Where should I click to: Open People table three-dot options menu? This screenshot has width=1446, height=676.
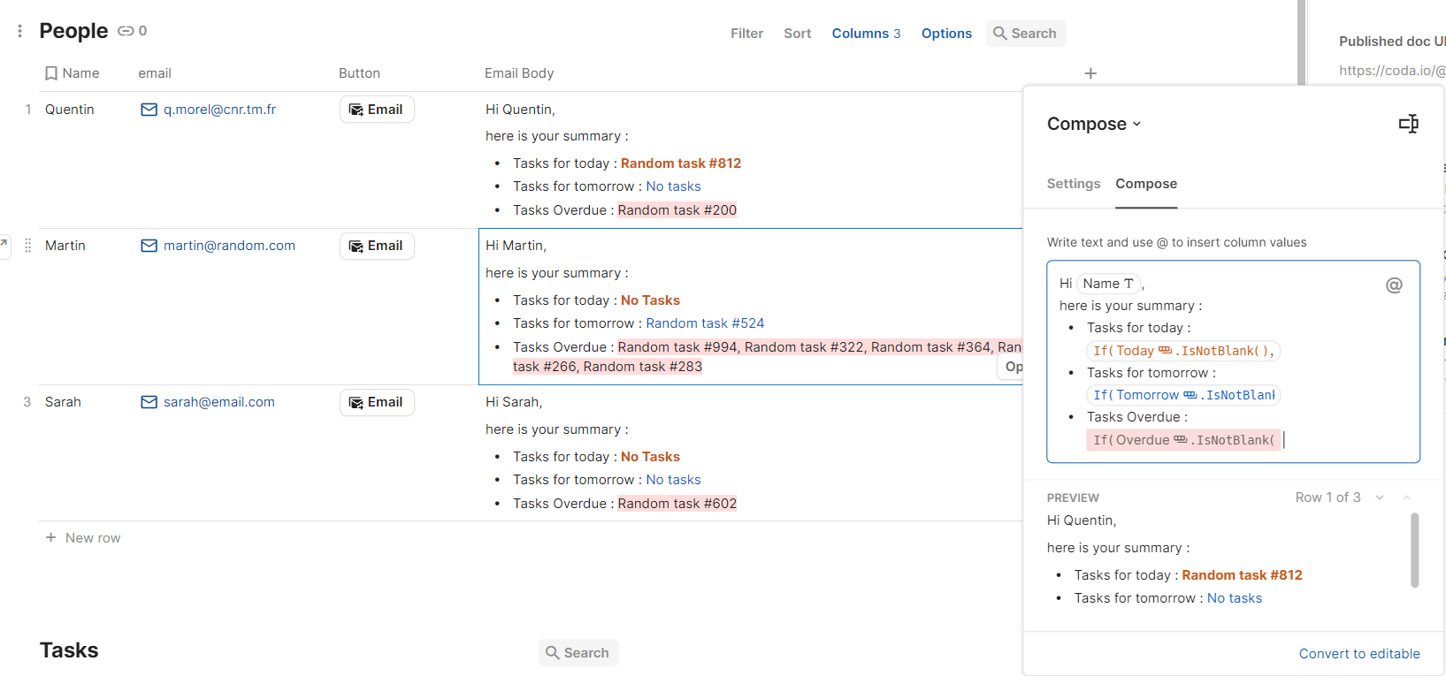pyautogui.click(x=19, y=31)
